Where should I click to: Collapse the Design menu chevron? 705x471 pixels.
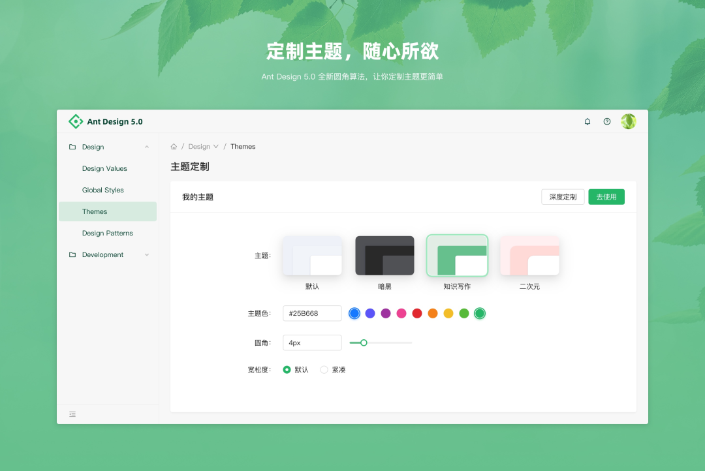coord(147,147)
